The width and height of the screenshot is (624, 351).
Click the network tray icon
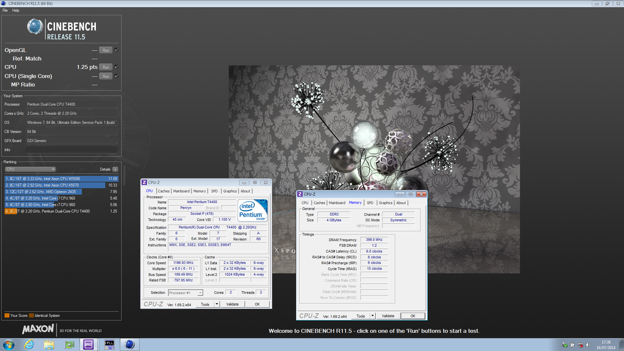[580, 345]
